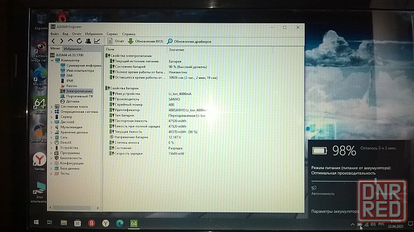
Task: Open the Windows Start menu
Action: pyautogui.click(x=36, y=222)
